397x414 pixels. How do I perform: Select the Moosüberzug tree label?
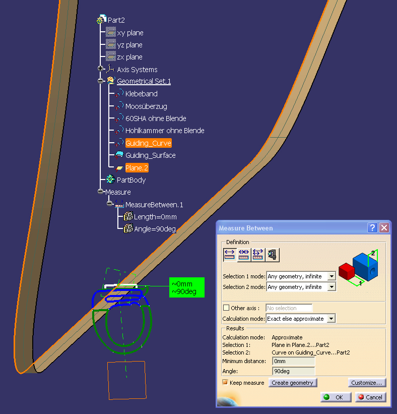pos(147,106)
